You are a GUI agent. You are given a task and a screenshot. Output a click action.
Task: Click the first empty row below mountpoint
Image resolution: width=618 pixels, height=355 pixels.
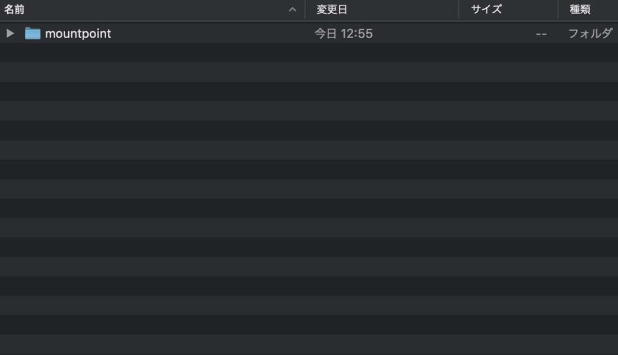(x=309, y=53)
